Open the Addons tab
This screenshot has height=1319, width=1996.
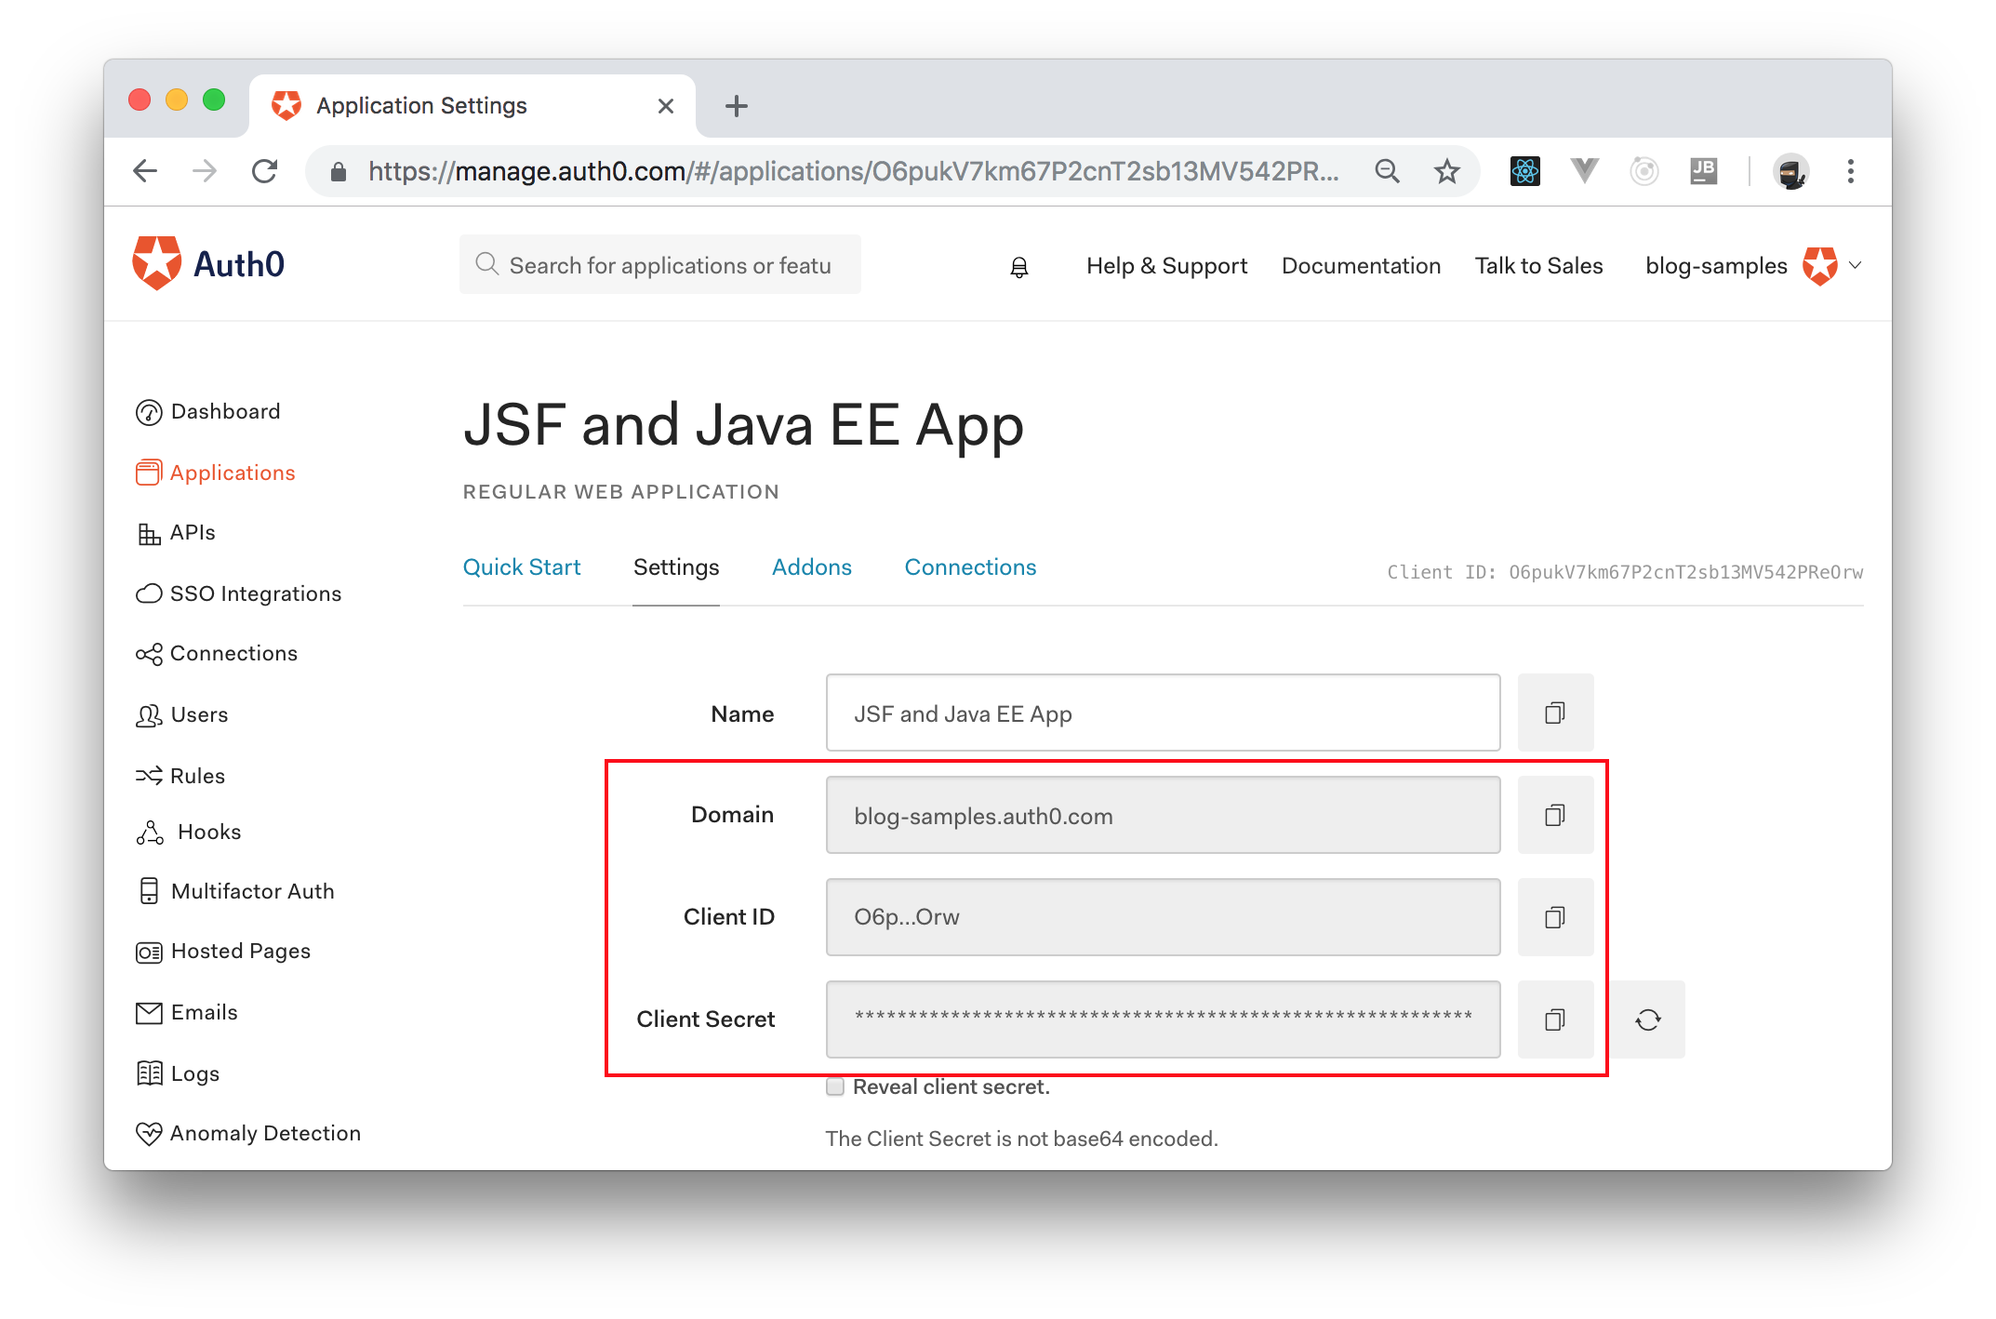(x=811, y=567)
